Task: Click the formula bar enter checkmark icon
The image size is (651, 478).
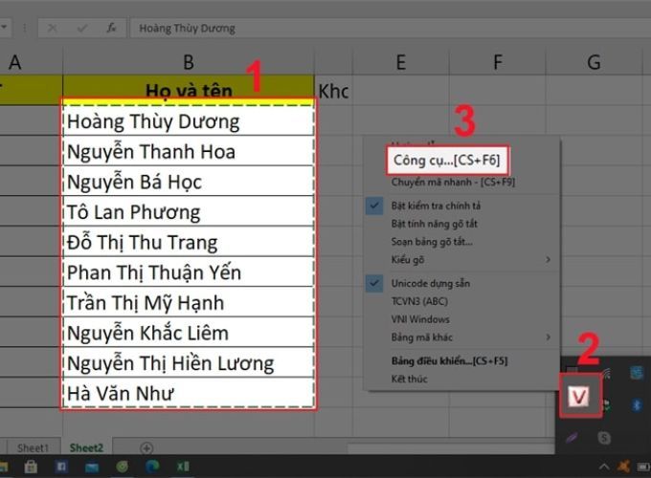Action: [81, 28]
